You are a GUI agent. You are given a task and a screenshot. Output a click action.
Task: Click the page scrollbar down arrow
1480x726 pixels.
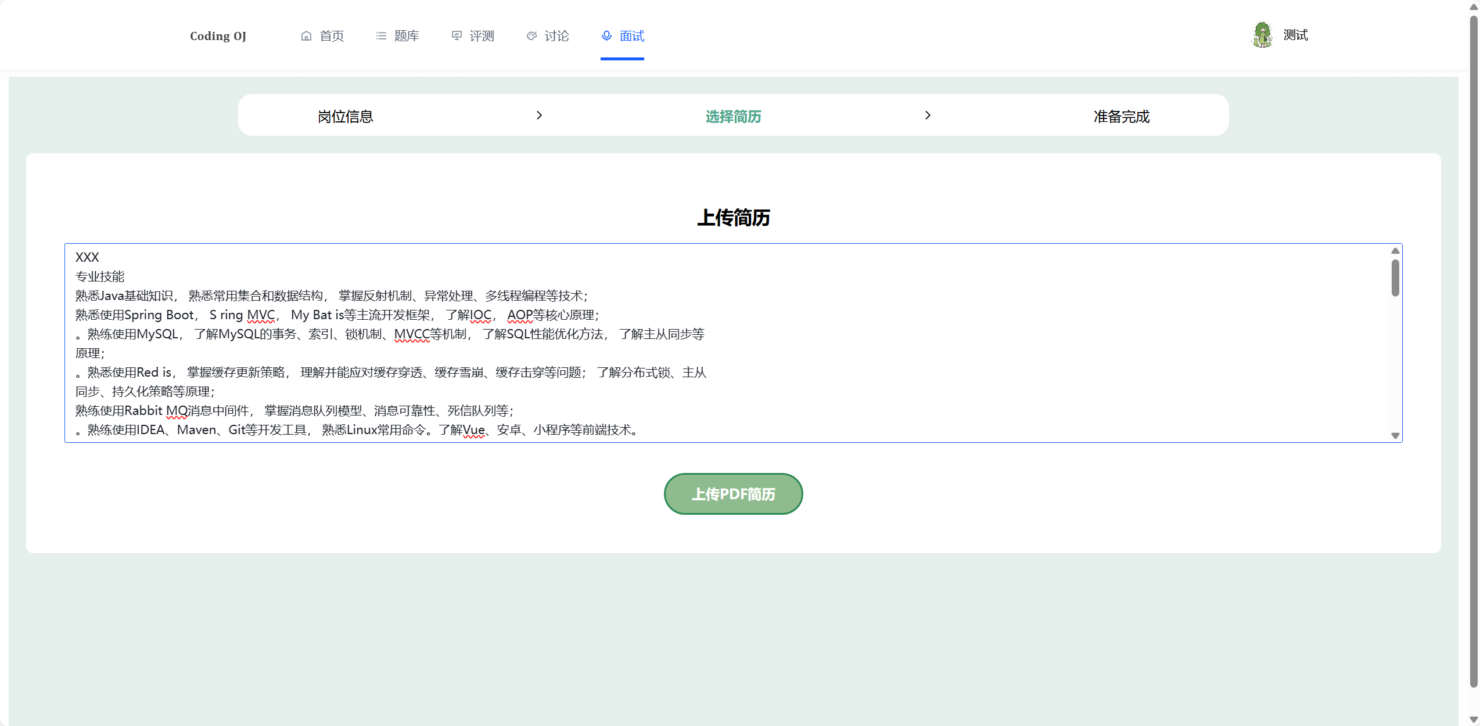(x=1473, y=720)
